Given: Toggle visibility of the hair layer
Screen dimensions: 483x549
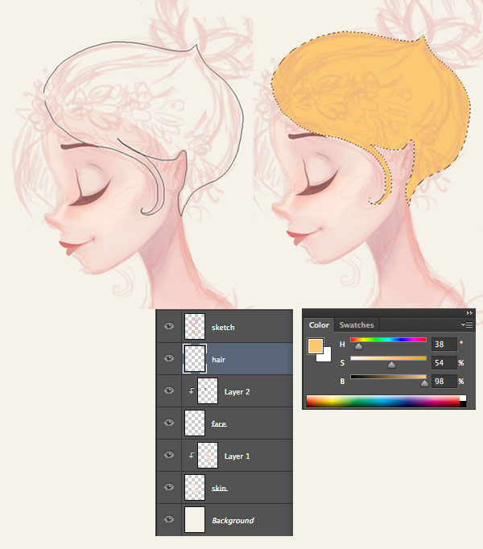Looking at the screenshot, I should (169, 359).
